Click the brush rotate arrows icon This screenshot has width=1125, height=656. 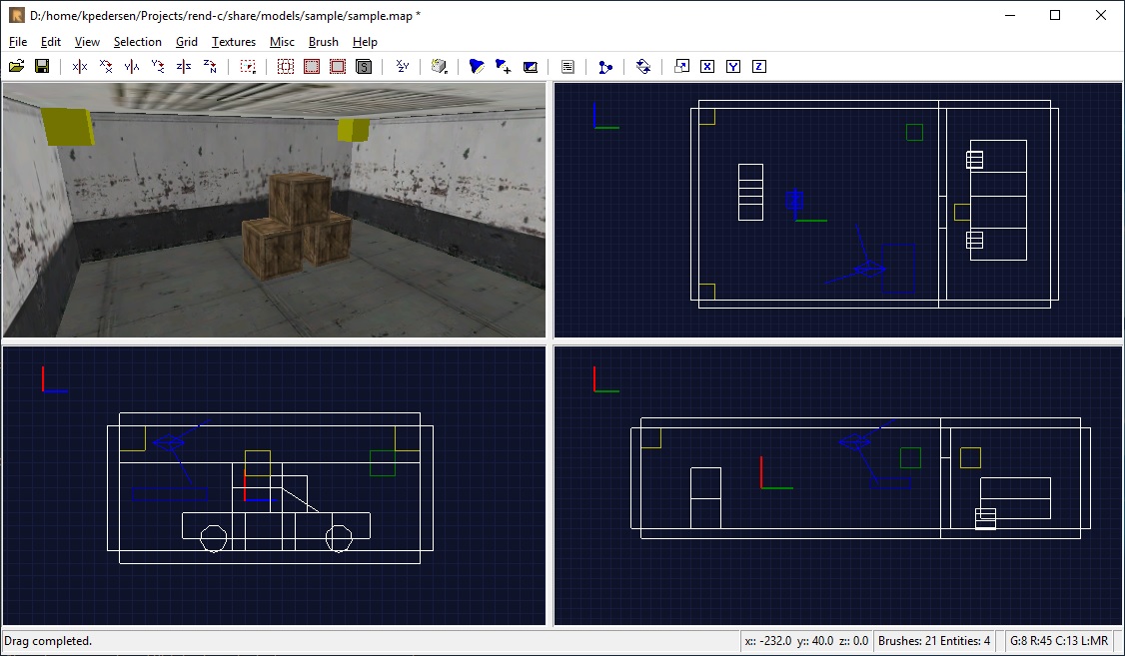pos(643,66)
